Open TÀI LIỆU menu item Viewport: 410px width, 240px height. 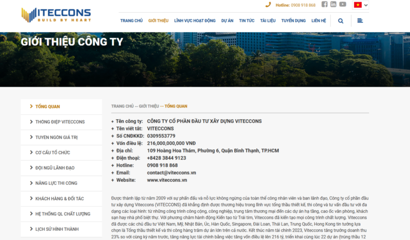pos(268,20)
